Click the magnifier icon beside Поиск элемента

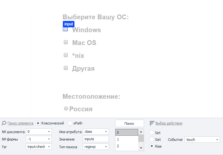(x=4, y=123)
